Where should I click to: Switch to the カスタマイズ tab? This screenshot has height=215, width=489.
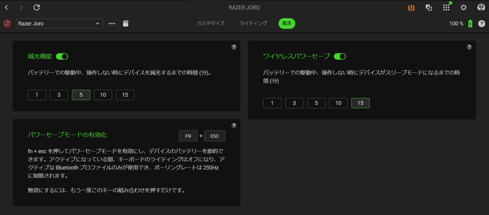pyautogui.click(x=210, y=24)
